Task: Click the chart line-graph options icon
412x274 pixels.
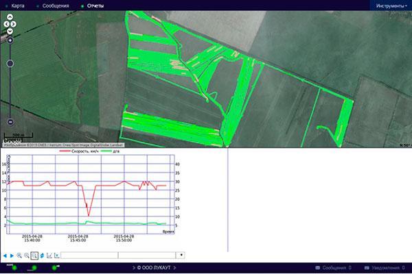Action: click(x=49, y=256)
